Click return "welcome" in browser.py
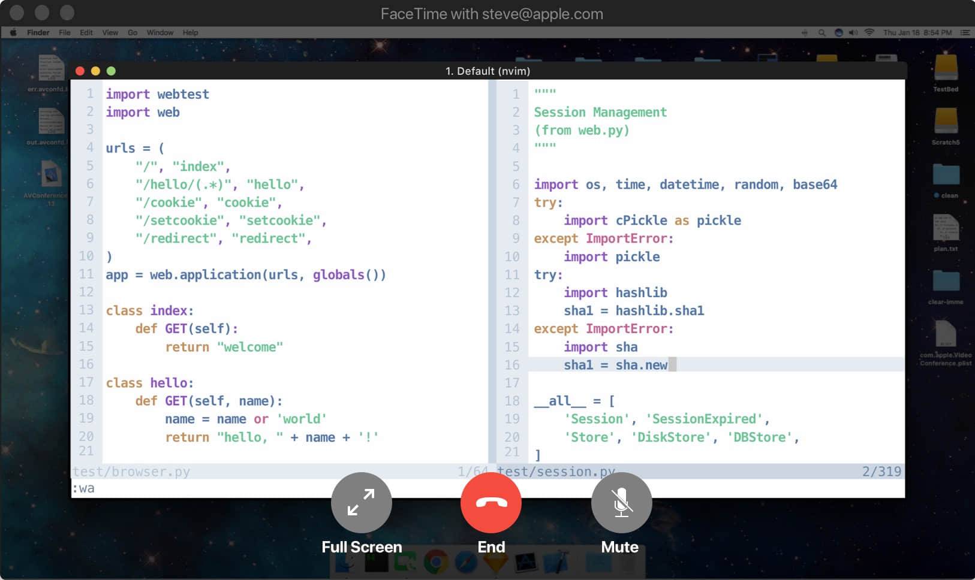This screenshot has width=975, height=580. (224, 346)
